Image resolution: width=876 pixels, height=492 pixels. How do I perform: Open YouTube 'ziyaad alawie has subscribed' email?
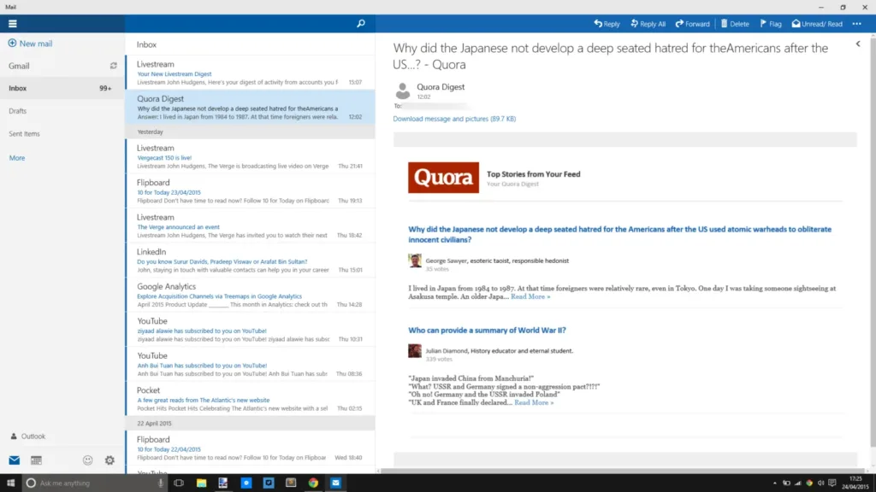click(x=251, y=329)
